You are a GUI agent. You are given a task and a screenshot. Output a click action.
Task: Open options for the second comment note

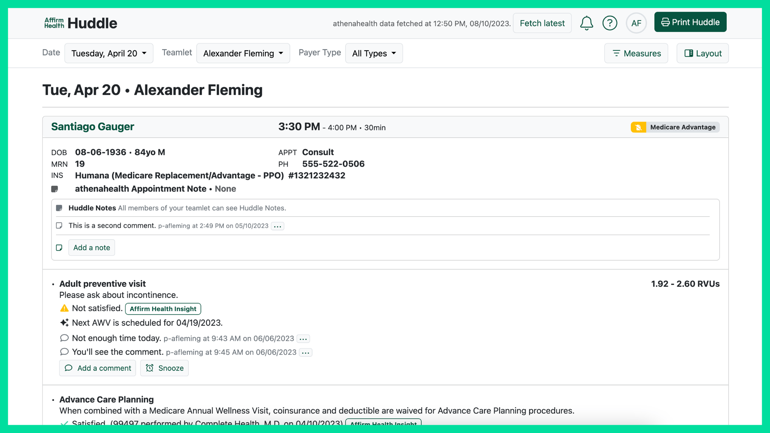point(278,226)
